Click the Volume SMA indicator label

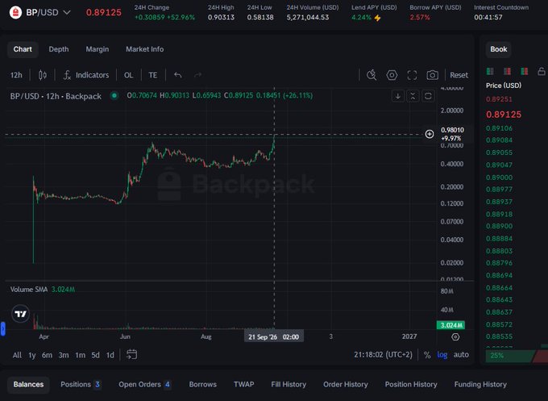point(29,290)
